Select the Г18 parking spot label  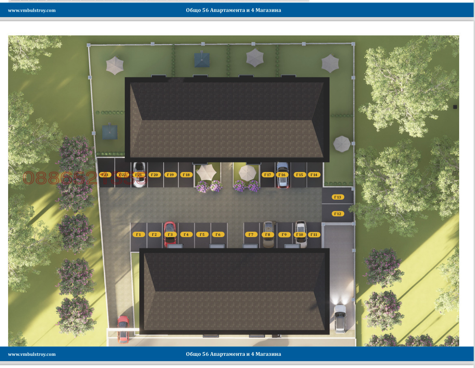tap(186, 175)
